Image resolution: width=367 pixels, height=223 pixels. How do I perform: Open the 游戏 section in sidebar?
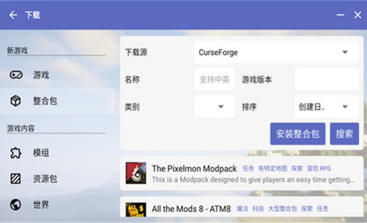click(57, 75)
